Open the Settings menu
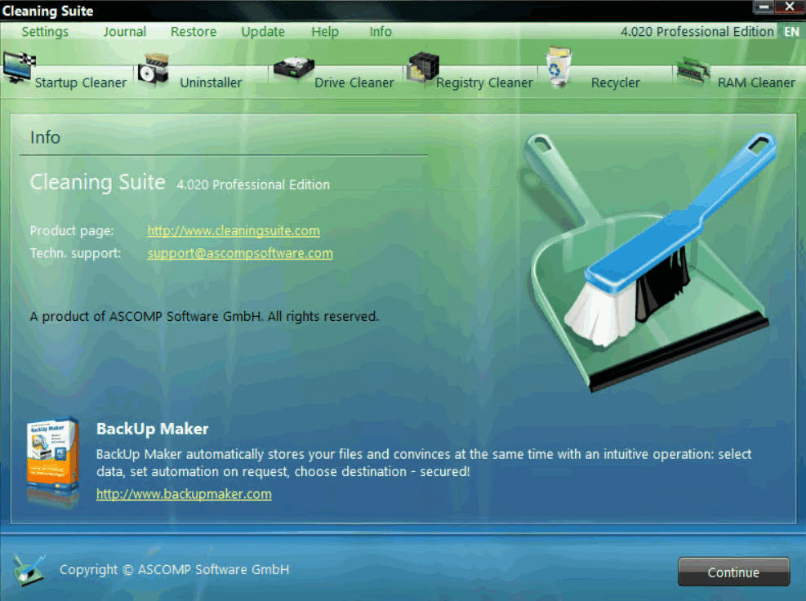 [45, 32]
